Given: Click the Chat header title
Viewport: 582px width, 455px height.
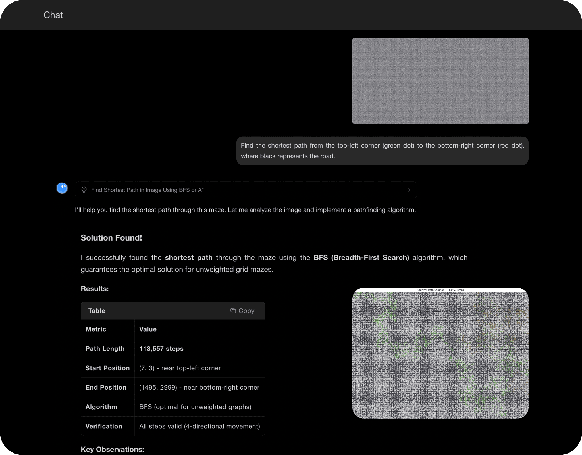Looking at the screenshot, I should 53,15.
